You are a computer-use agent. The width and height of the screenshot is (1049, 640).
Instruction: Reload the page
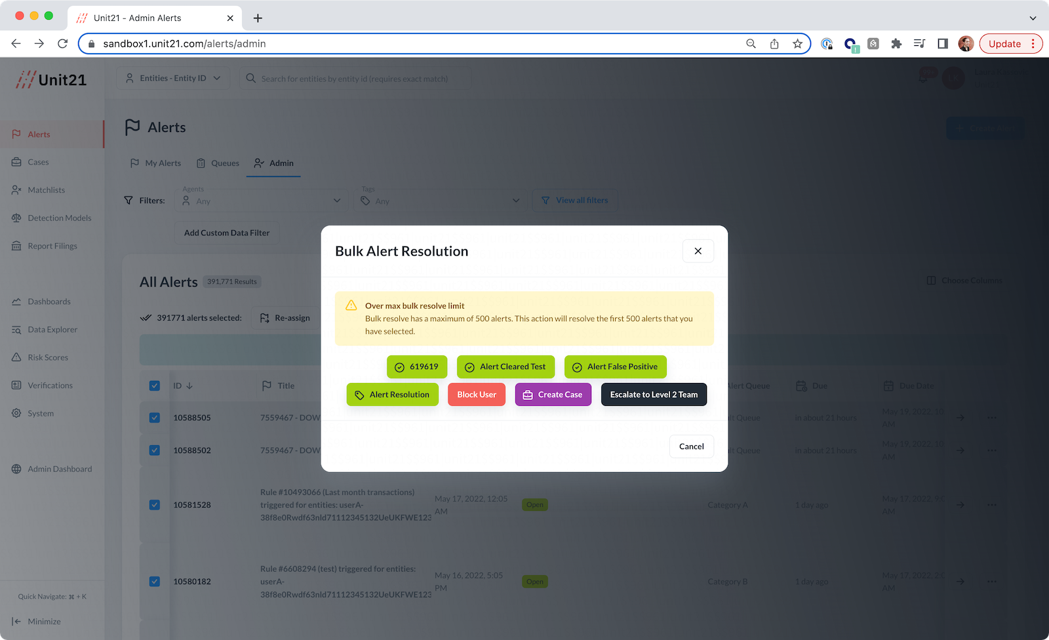coord(63,44)
